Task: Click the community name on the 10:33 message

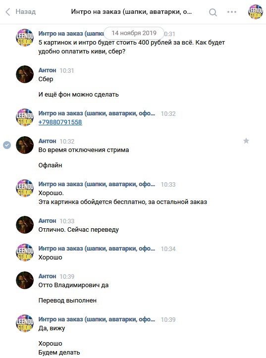Action: [x=97, y=184]
